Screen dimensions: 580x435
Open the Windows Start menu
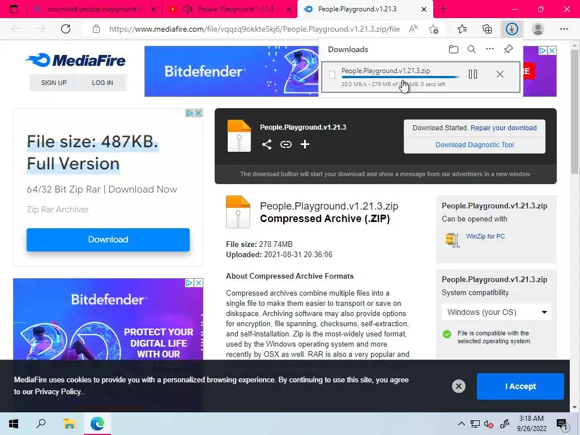14,424
